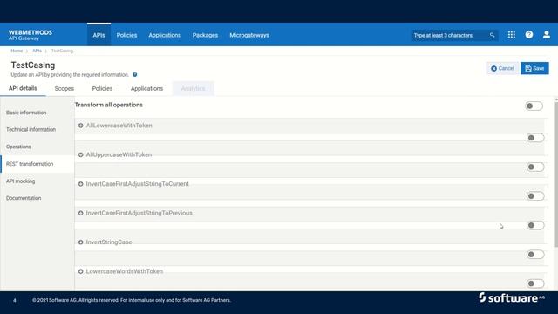This screenshot has height=314, width=558.
Task: Open the Microgateways top menu
Action: point(249,35)
